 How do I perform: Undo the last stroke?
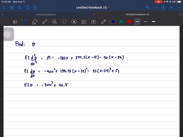tap(148, 8)
